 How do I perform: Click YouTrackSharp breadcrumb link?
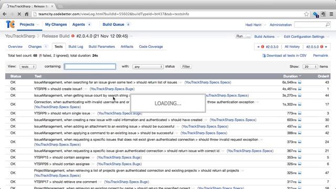point(20,36)
